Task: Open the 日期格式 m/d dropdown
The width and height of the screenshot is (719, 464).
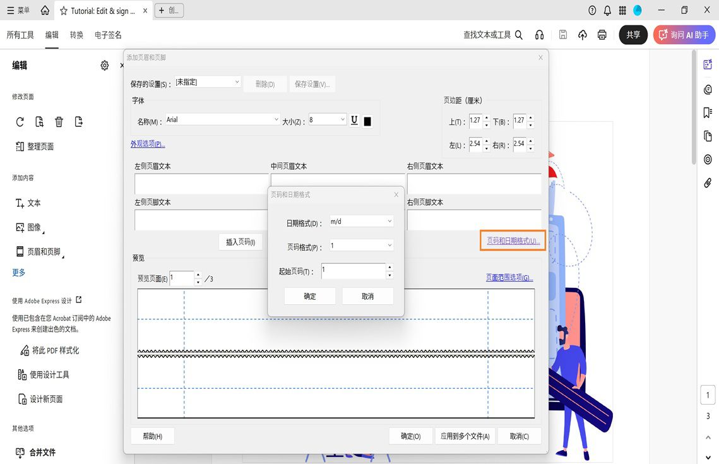Action: click(x=360, y=221)
